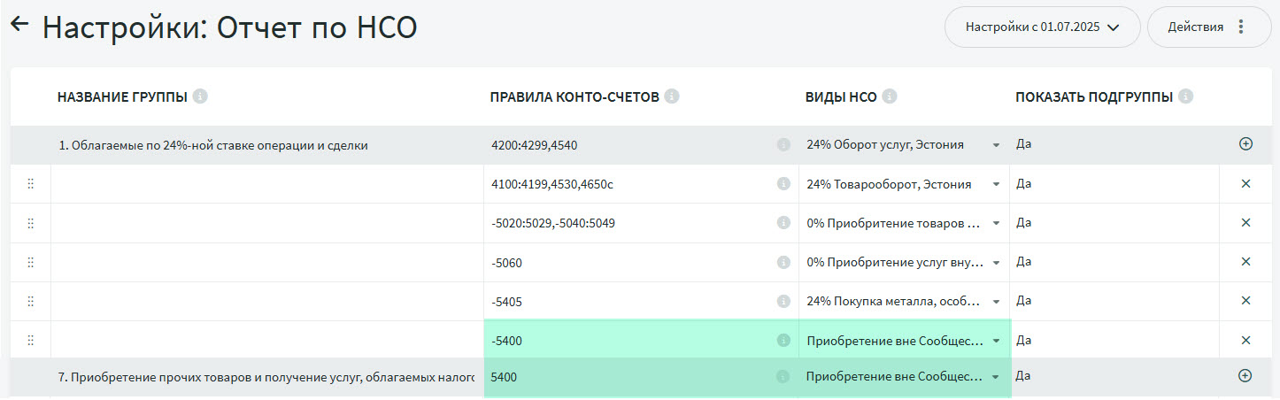Click the drag handle of the -5405 row
The image size is (1280, 400).
tap(30, 301)
